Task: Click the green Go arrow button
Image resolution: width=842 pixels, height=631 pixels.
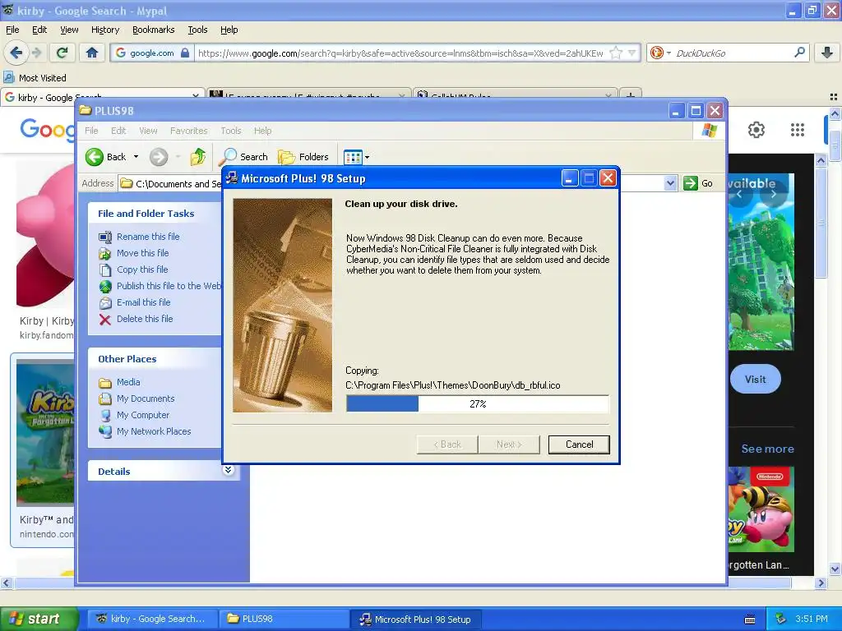Action: [691, 183]
